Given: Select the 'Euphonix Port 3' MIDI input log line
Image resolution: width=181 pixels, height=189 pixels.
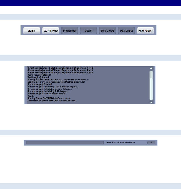Looking at the screenshot, I should click(60, 70).
